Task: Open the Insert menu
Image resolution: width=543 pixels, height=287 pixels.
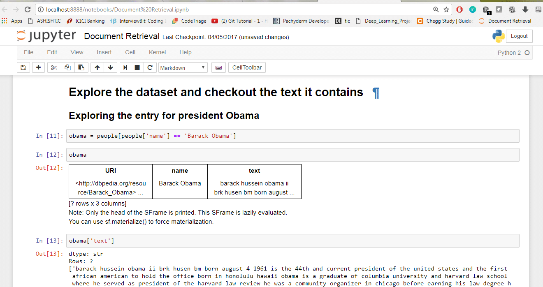Action: (104, 52)
